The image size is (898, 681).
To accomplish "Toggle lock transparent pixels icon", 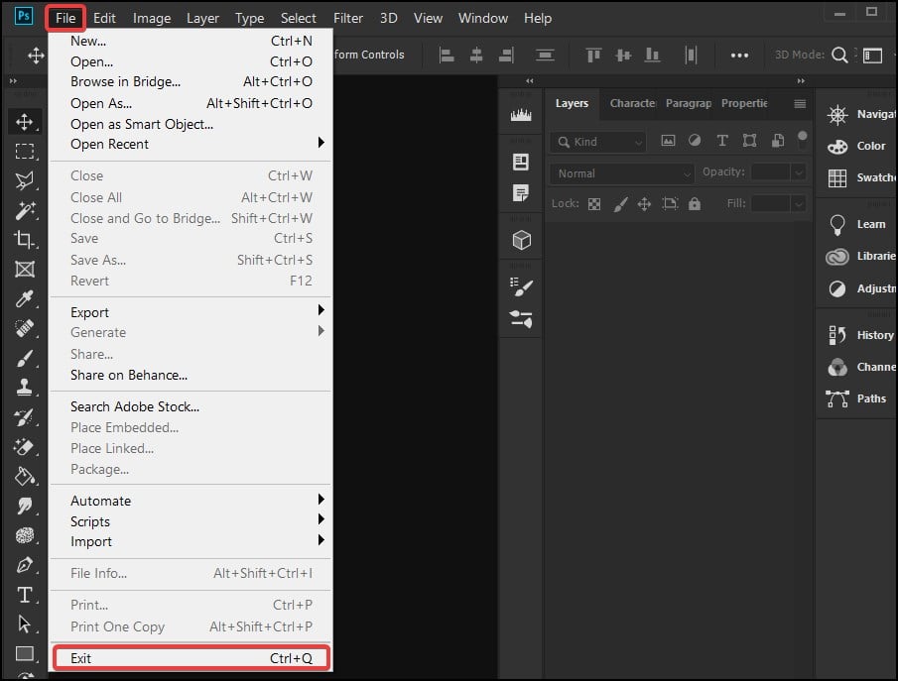I will coord(594,203).
